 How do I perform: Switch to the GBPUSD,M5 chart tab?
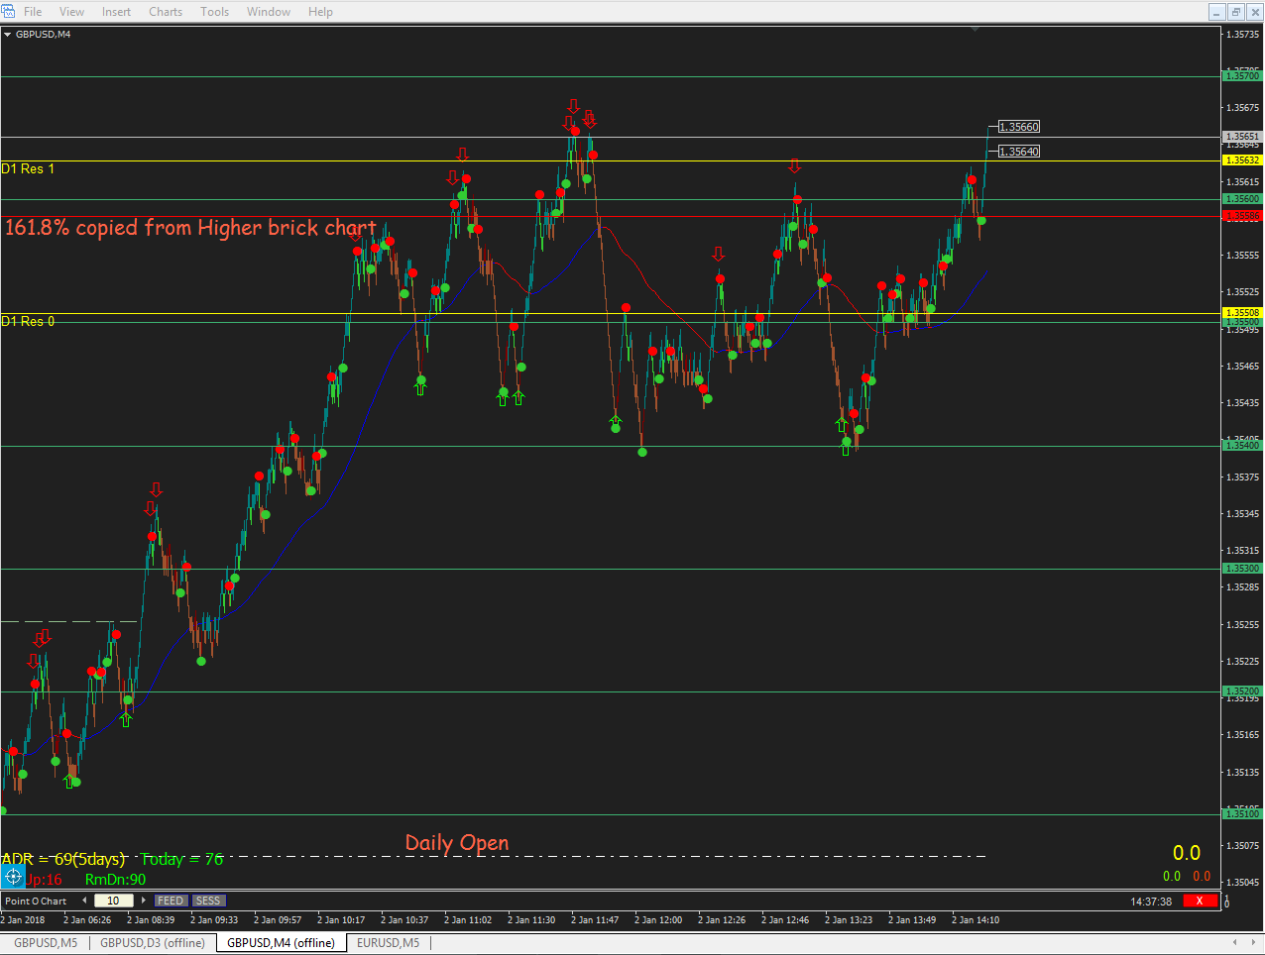46,942
